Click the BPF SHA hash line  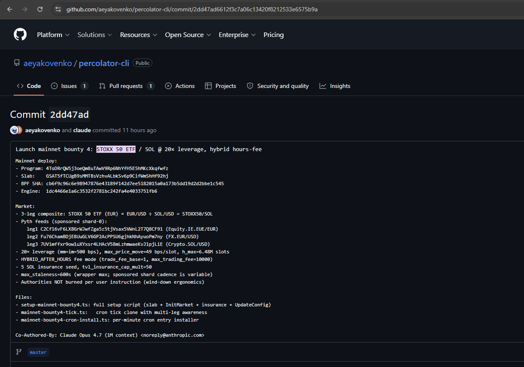[x=120, y=183]
